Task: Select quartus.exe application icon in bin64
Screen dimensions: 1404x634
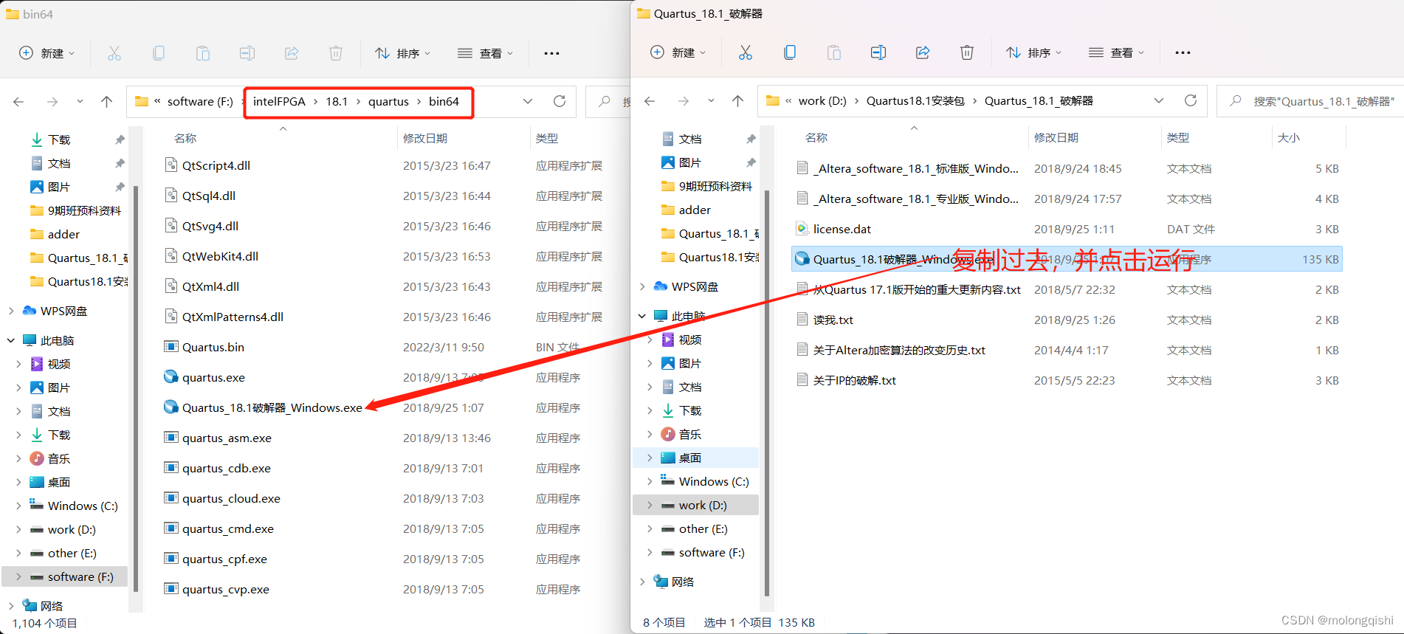Action: [171, 377]
